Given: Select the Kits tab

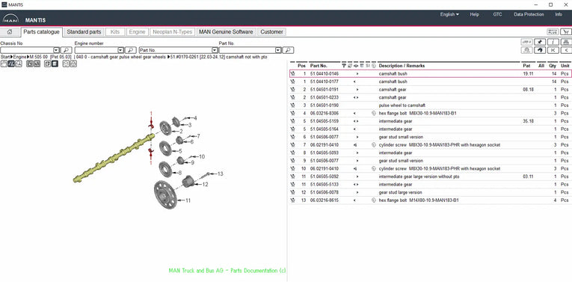Looking at the screenshot, I should (x=115, y=31).
